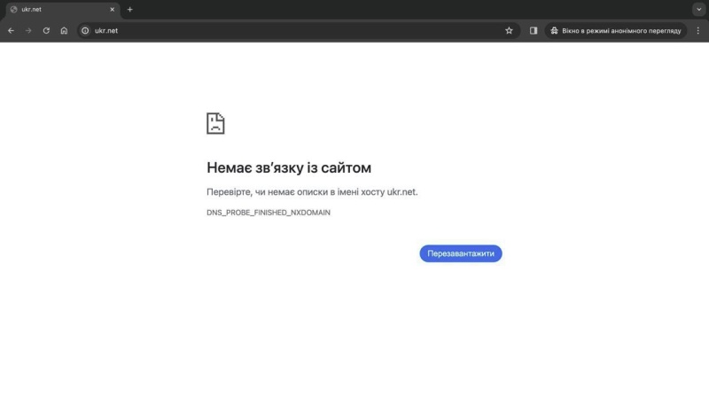Screen dimensions: 709x404
Task: Bookmark this page with the star icon
Action: 509,30
